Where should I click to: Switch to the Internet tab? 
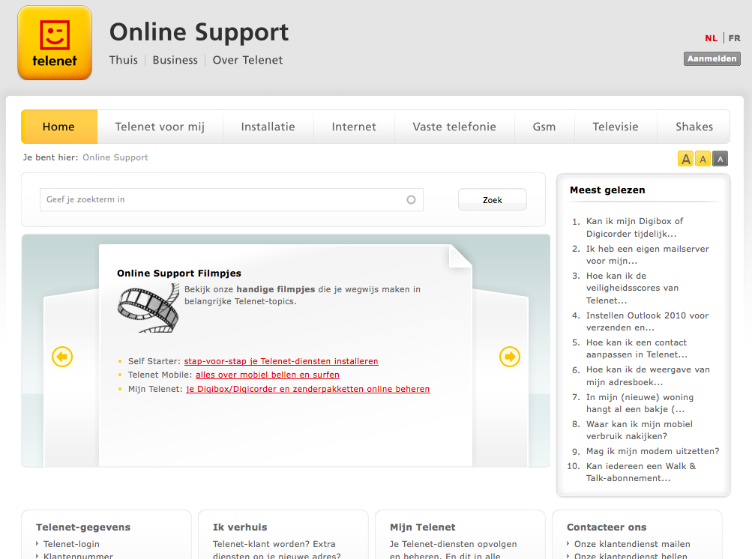tap(353, 127)
